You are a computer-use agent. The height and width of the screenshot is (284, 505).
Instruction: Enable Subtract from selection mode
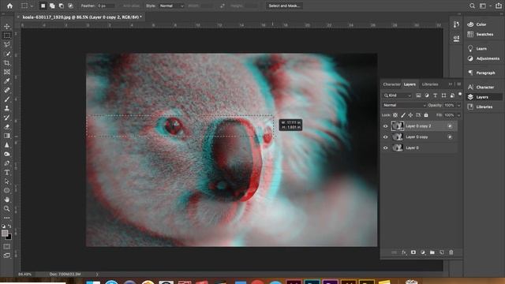62,6
